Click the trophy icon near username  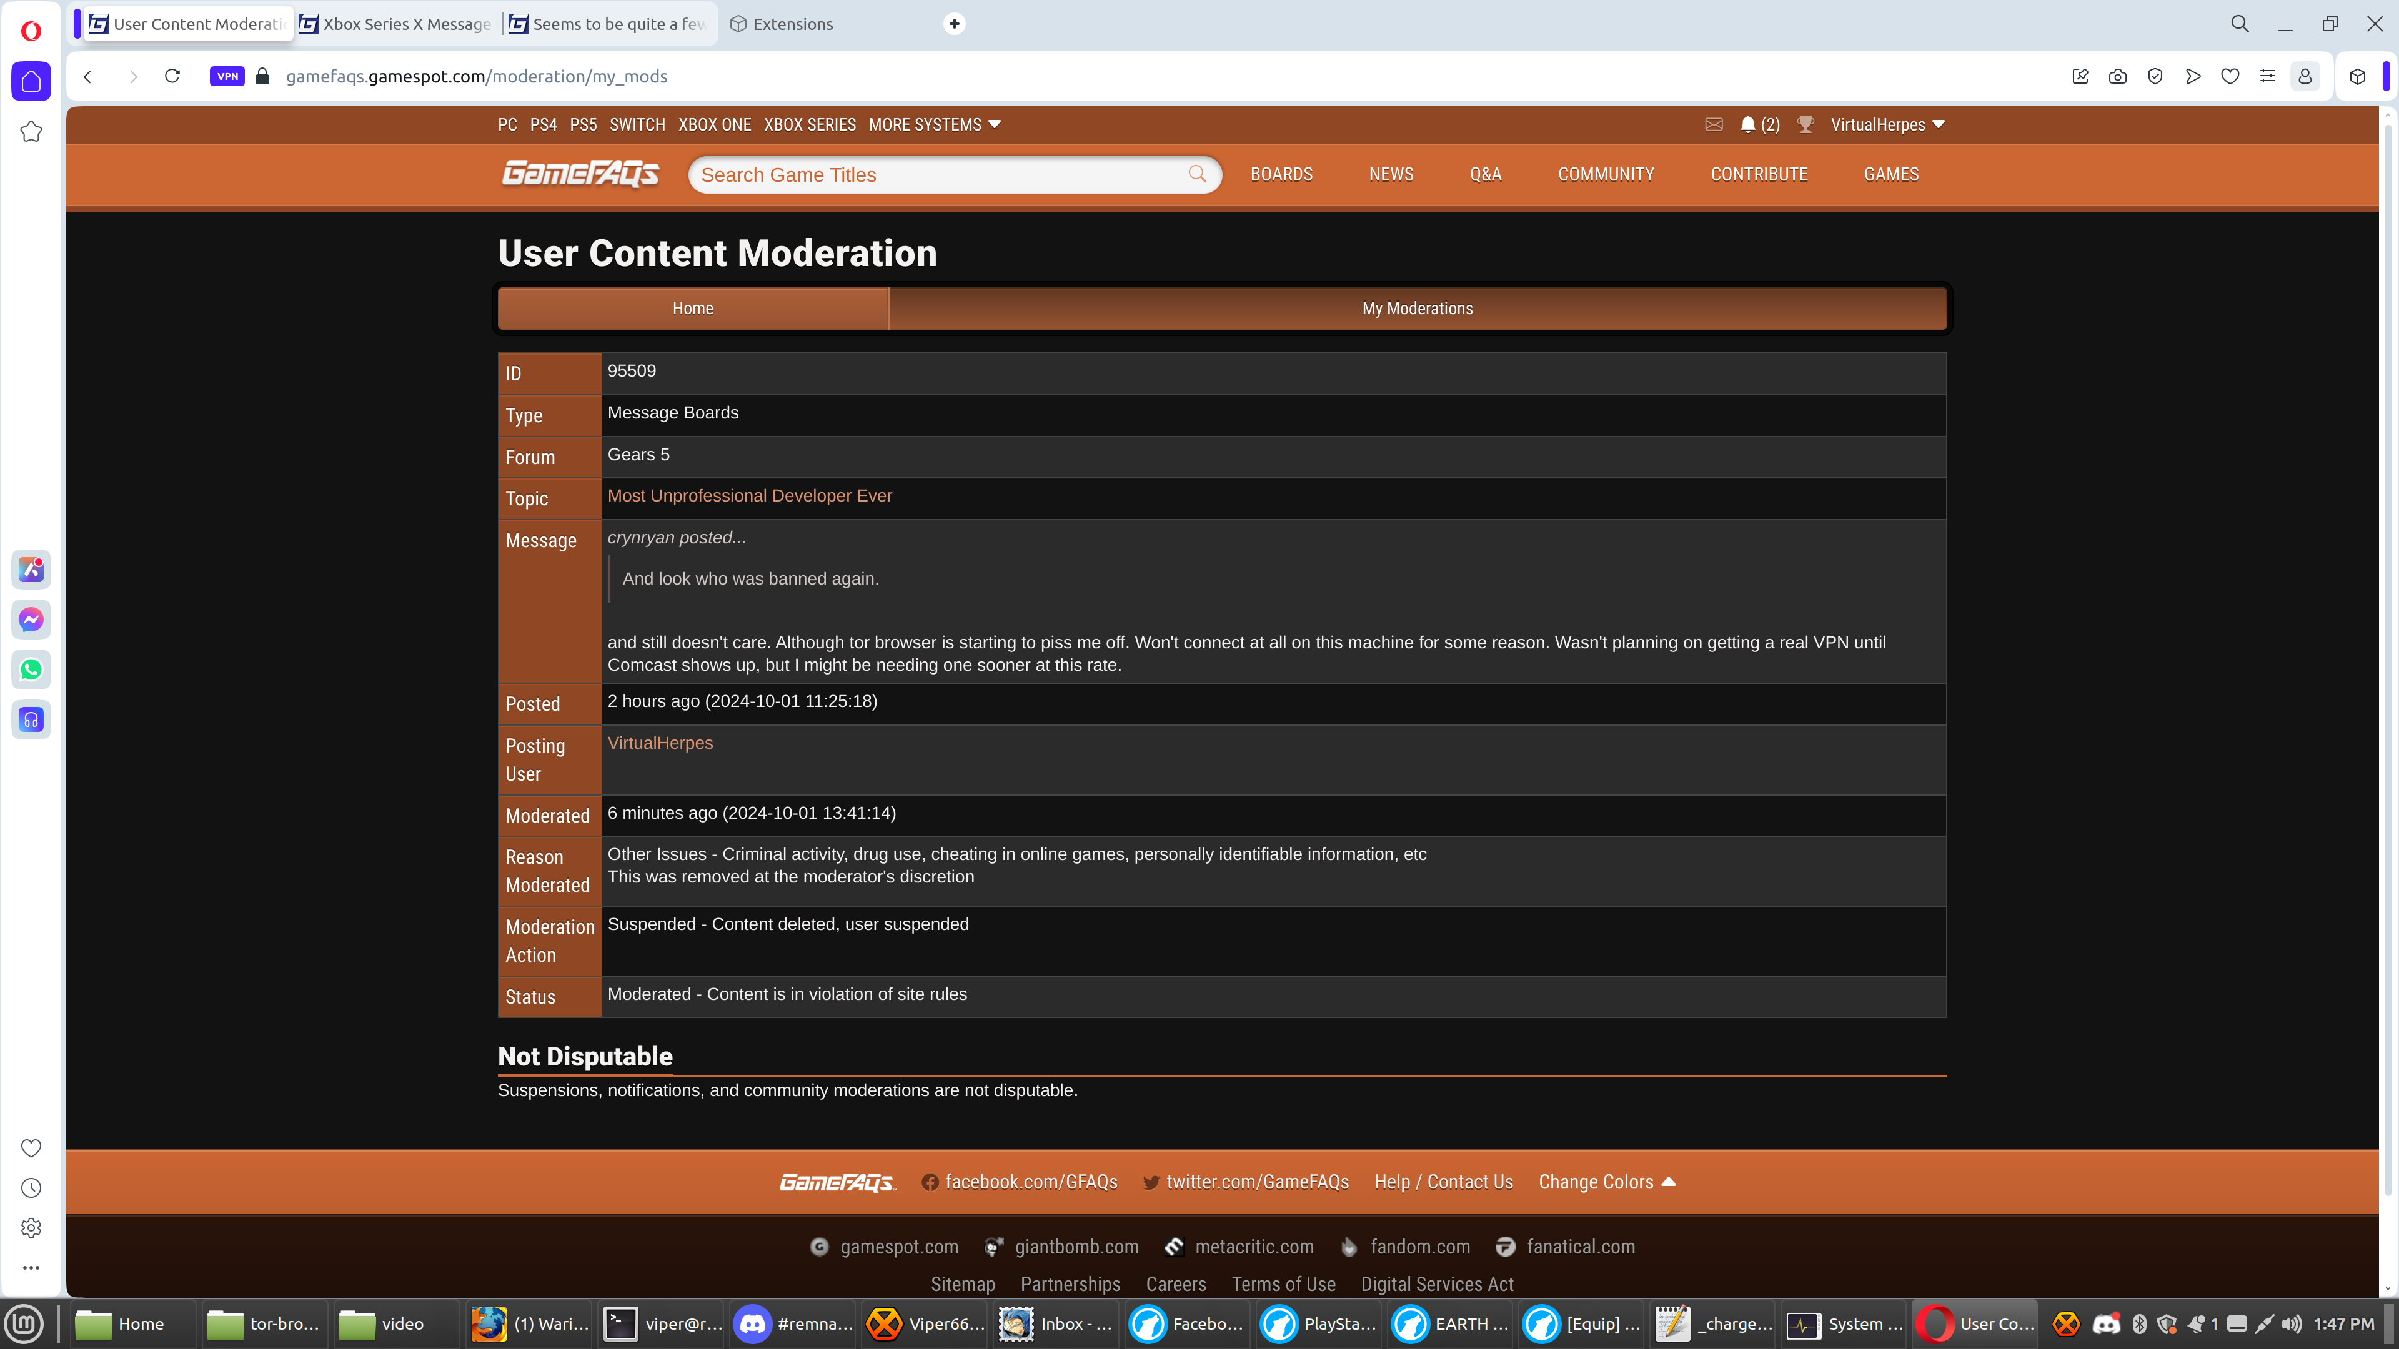(x=1805, y=125)
